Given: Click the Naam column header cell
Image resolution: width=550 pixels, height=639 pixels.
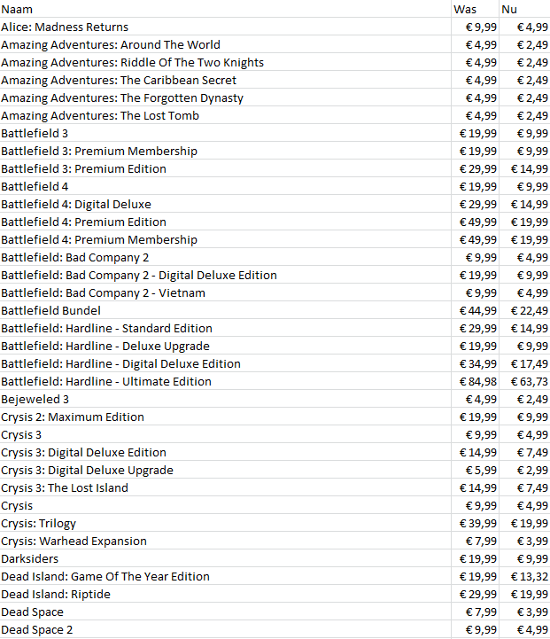Looking at the screenshot, I should (226, 9).
